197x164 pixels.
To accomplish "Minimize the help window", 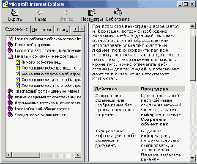I will (180, 4).
